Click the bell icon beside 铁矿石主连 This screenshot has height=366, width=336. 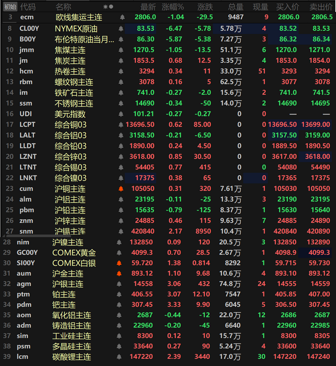[x=121, y=93]
